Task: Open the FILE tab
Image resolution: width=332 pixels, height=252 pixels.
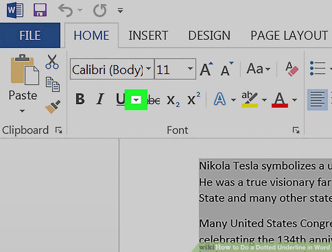Action: point(30,36)
